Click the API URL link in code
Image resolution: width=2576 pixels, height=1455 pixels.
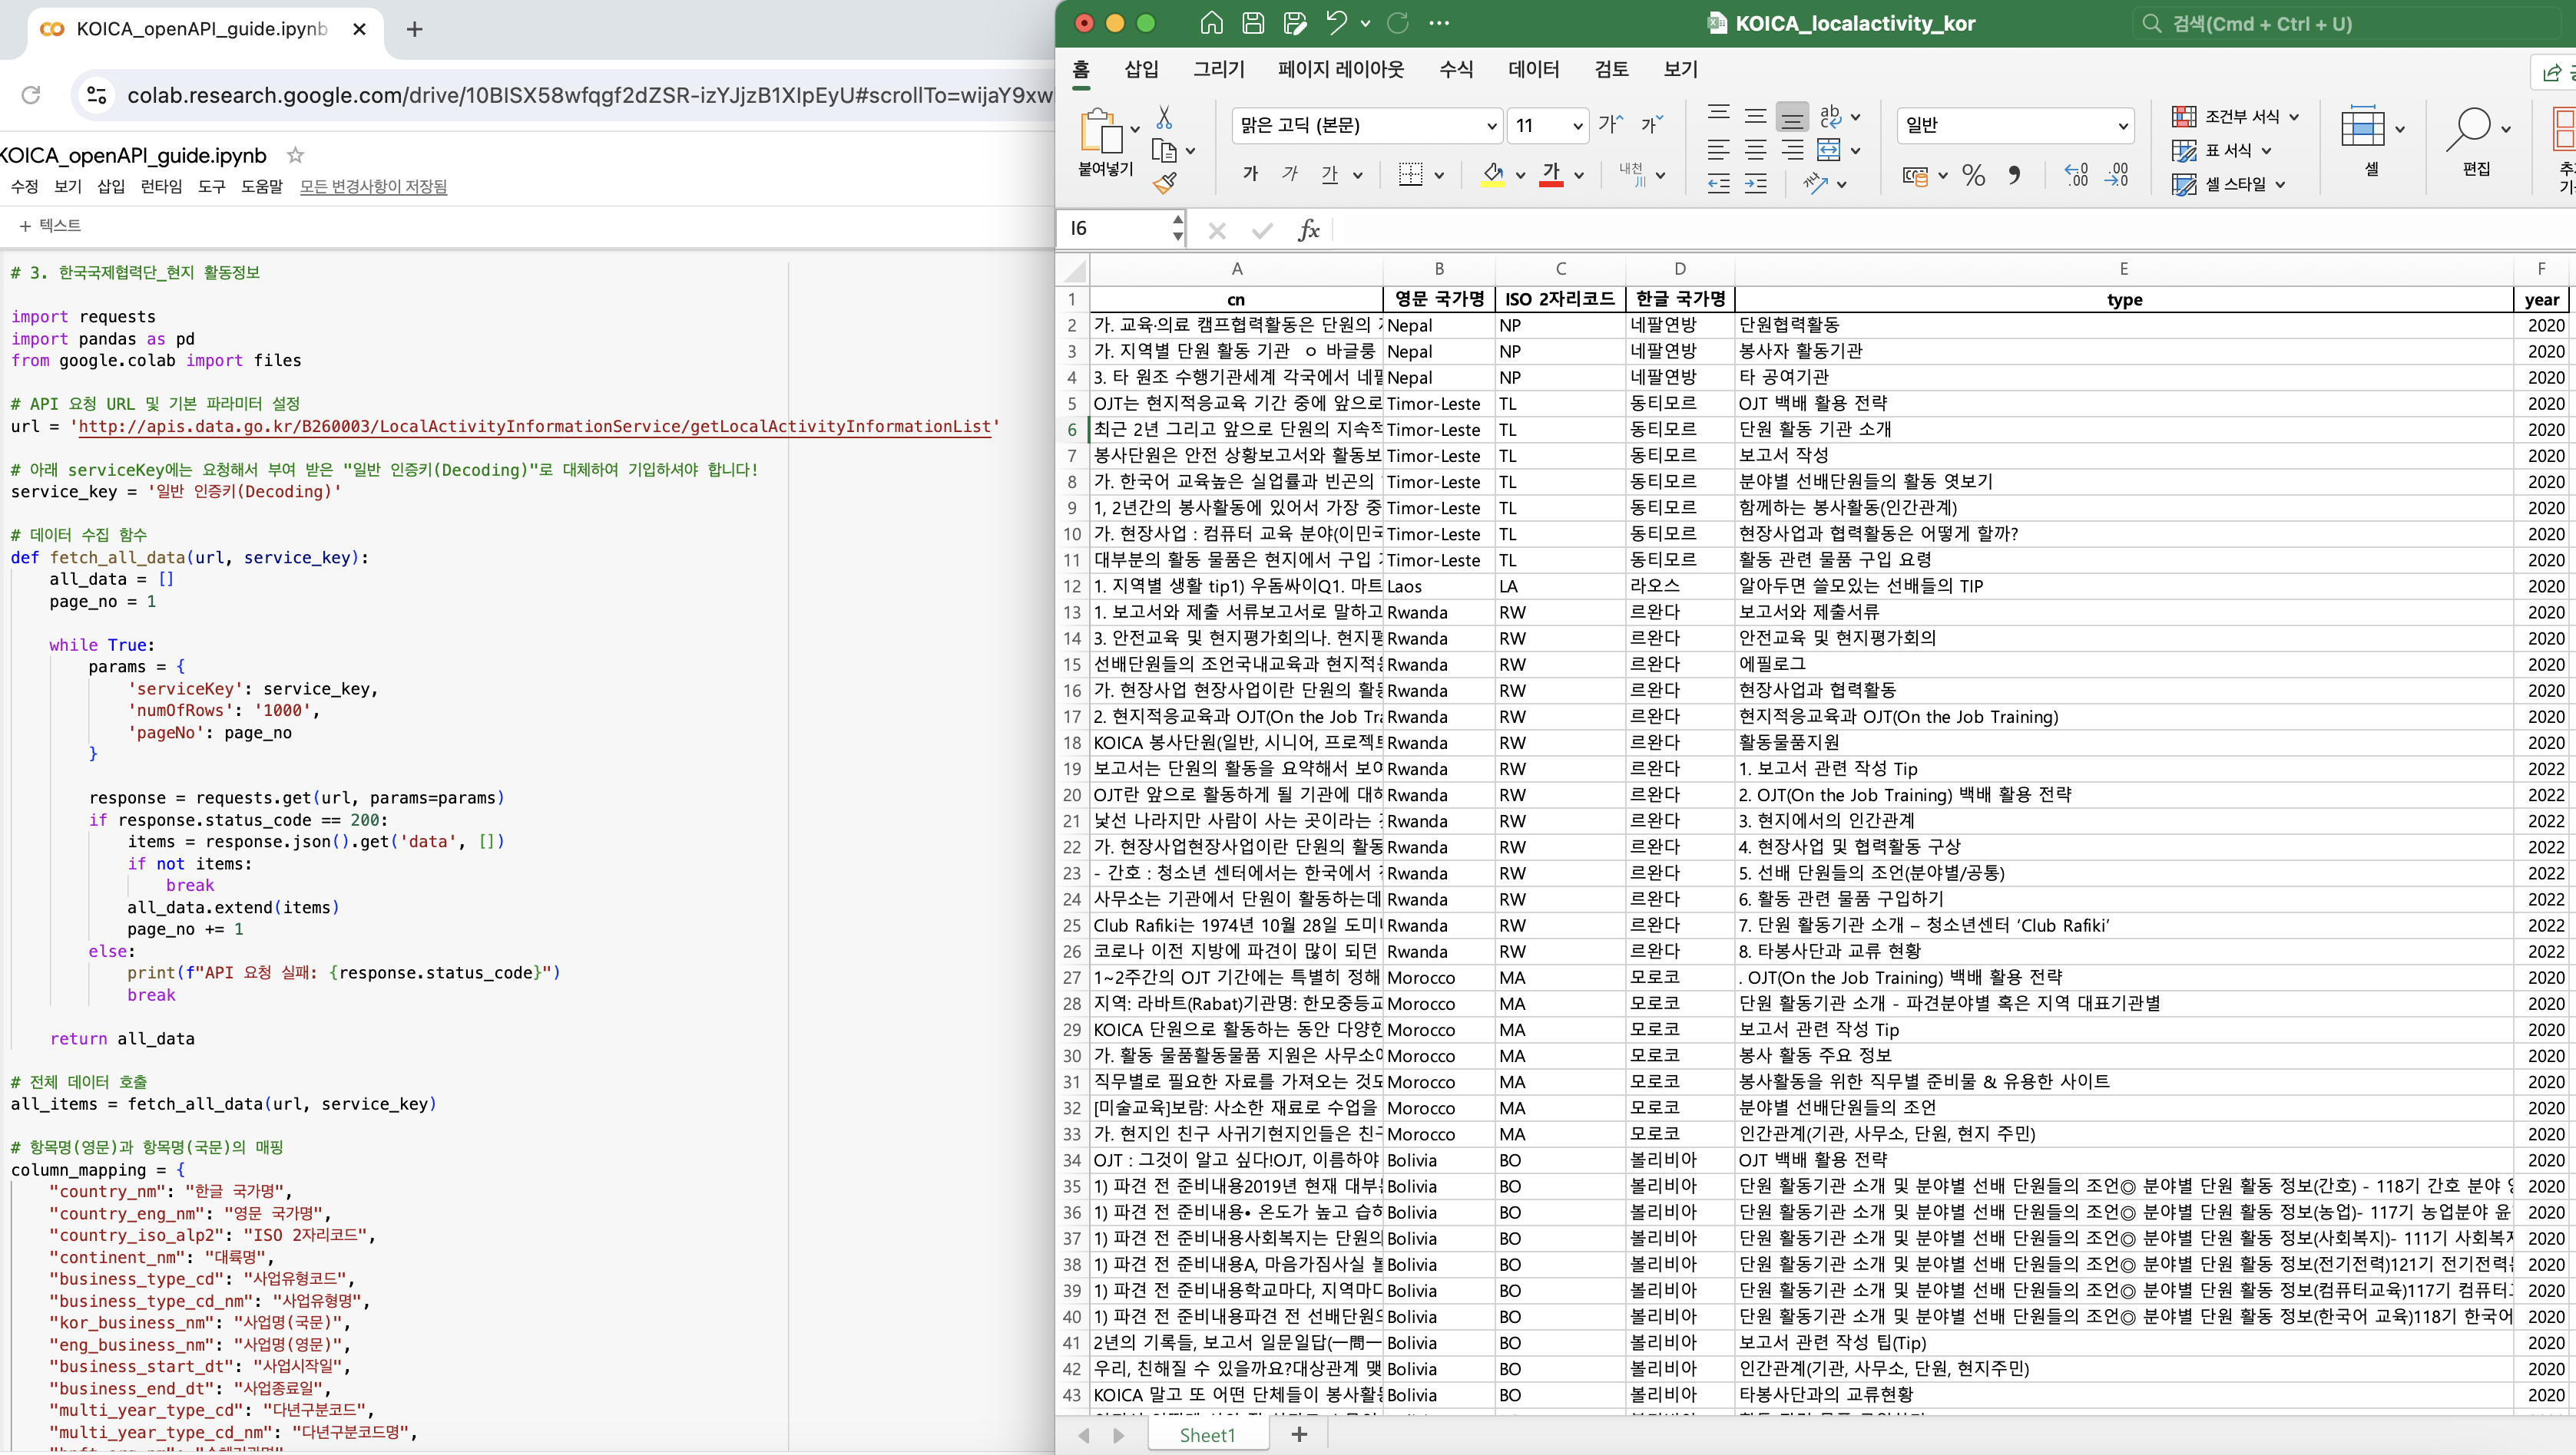[534, 427]
